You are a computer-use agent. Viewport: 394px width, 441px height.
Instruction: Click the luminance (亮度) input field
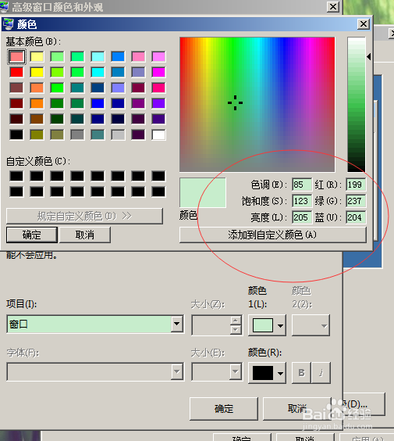pos(302,217)
